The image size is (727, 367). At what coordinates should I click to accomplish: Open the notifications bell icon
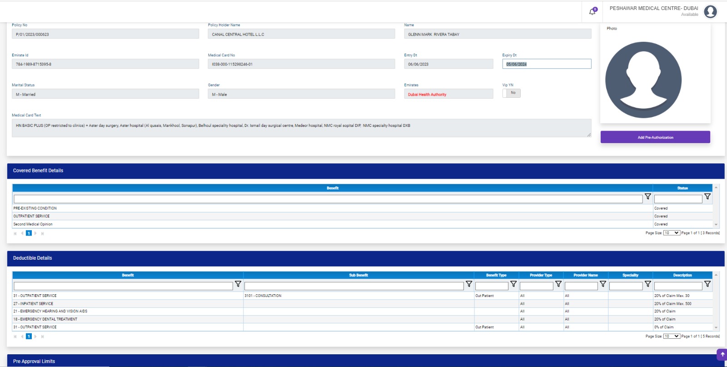(x=593, y=12)
